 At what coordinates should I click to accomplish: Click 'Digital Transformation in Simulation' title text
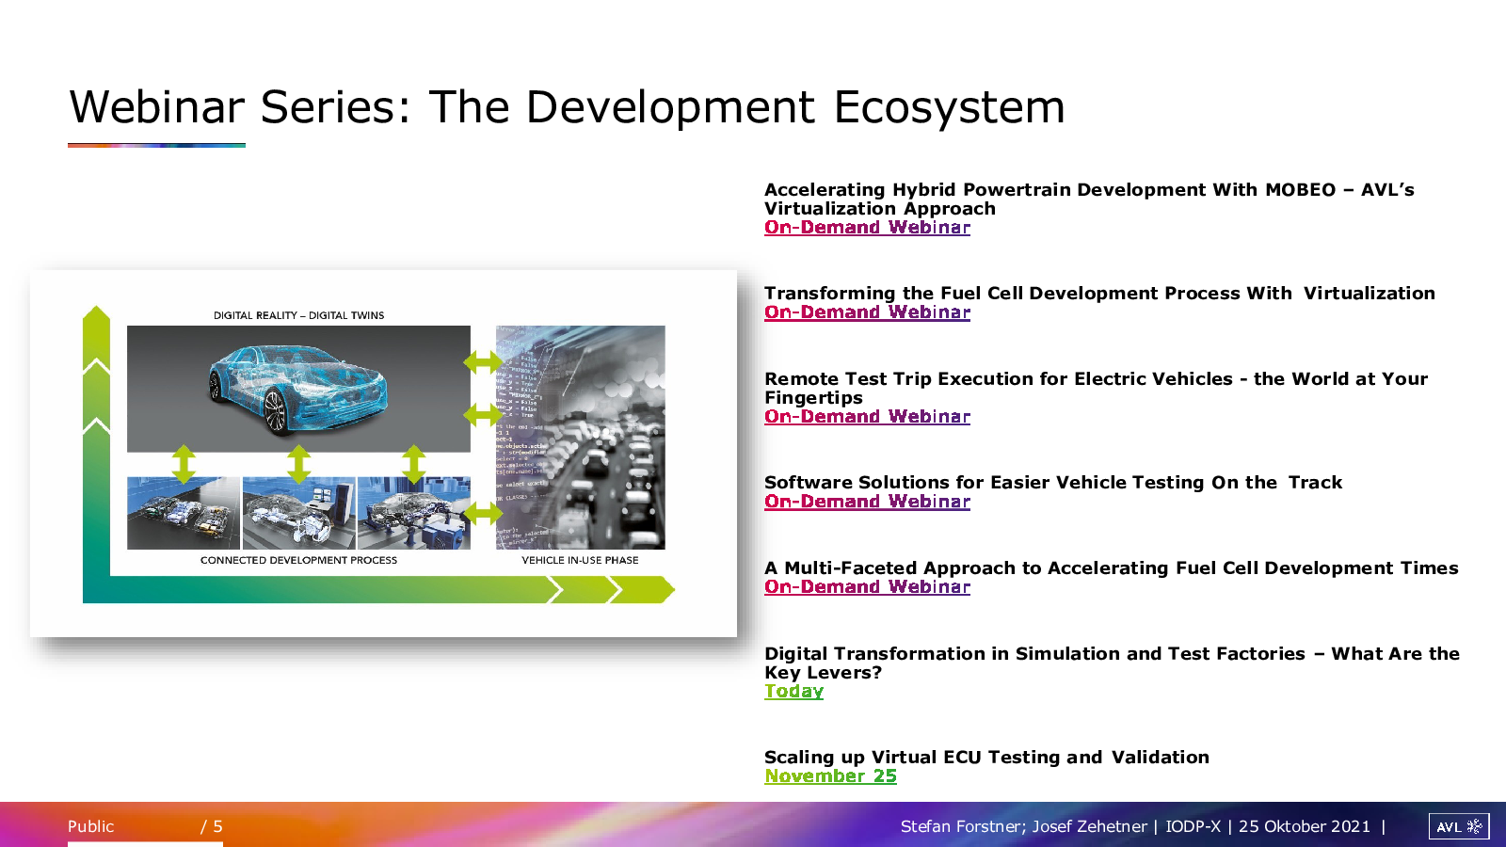point(1112,663)
